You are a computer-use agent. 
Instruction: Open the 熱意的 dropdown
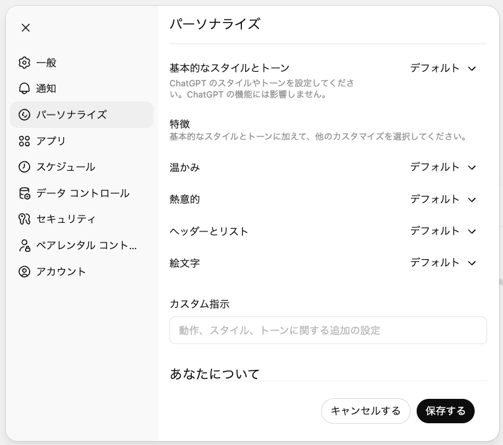[x=442, y=199]
